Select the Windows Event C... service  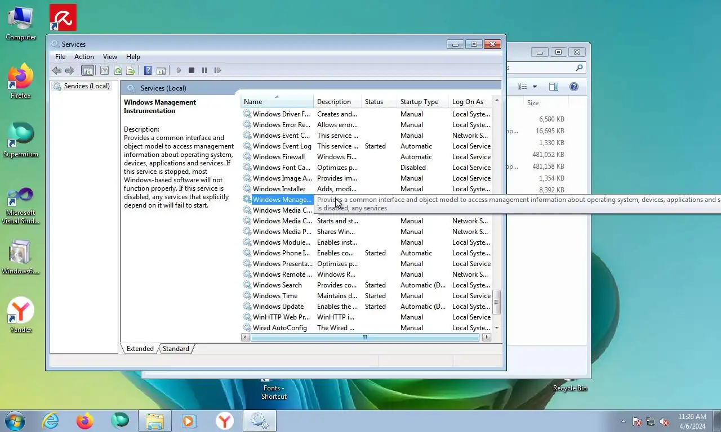tap(367, 136)
